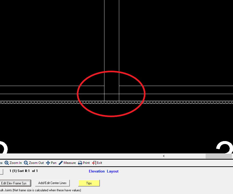233x194 pixels.
Task: Click the "1 (1) Sort #:1 of 1" text
Action: 23,171
